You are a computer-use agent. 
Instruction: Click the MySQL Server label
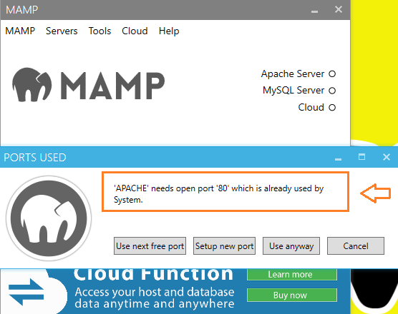click(293, 91)
